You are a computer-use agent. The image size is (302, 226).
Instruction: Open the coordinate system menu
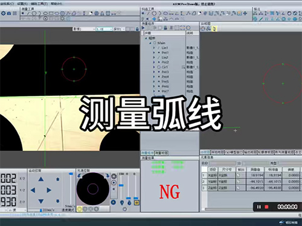[x=7, y=4]
